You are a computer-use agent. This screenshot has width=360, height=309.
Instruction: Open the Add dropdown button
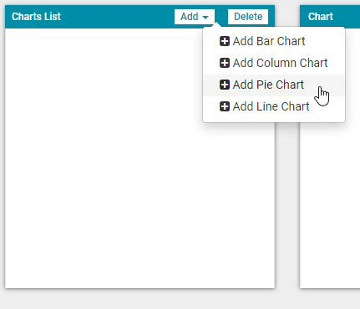click(x=195, y=17)
